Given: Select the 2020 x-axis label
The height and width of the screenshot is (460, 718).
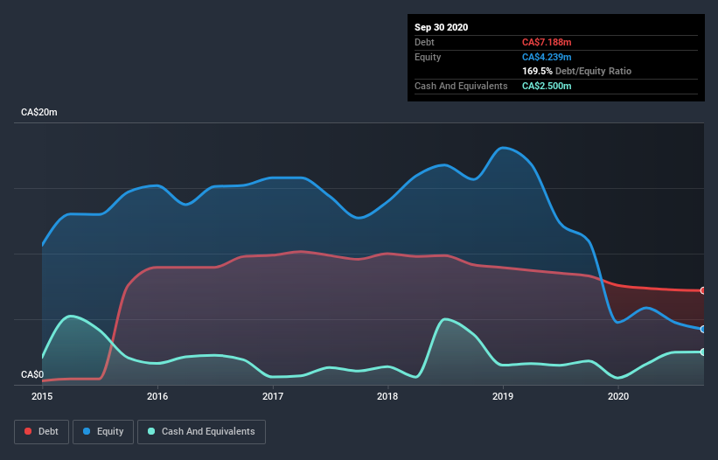Looking at the screenshot, I should (x=618, y=396).
